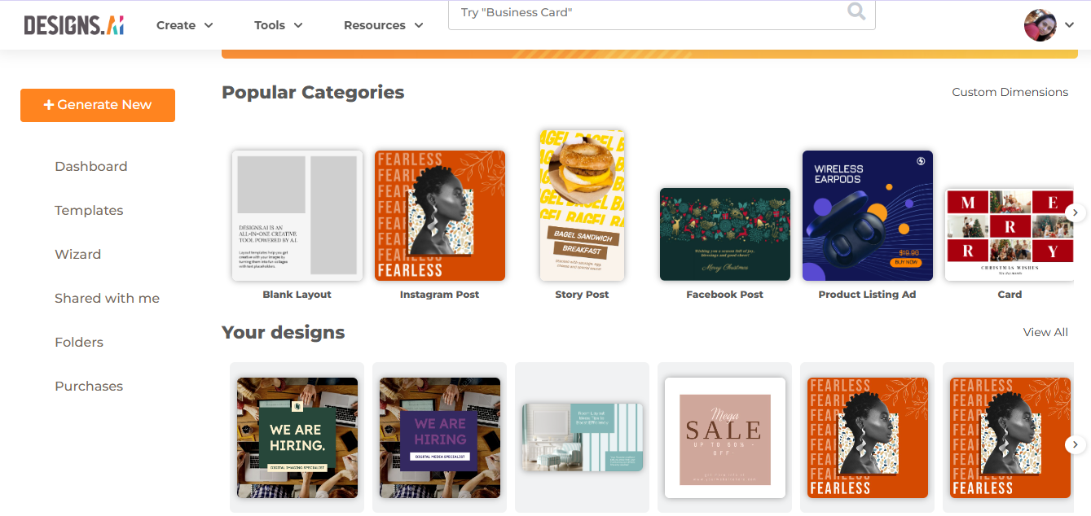1091x516 pixels.
Task: Open the profile avatar menu
Action: (x=1040, y=24)
